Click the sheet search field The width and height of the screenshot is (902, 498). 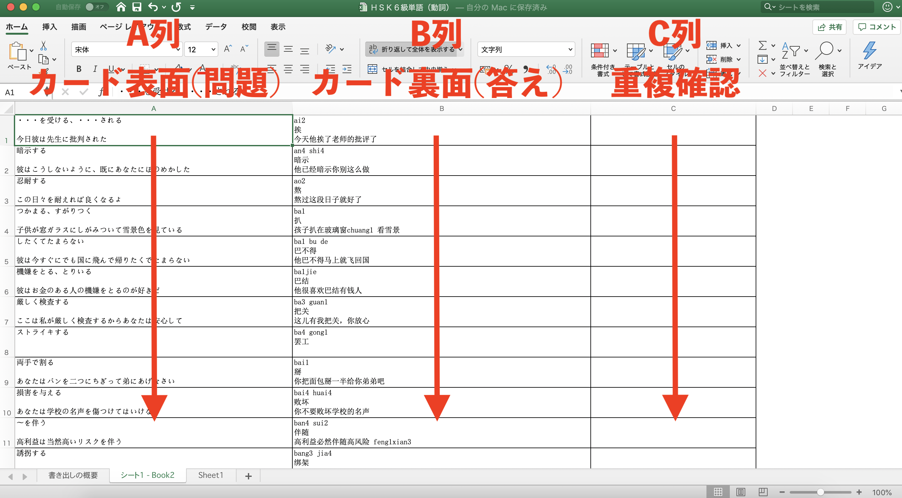pos(817,7)
